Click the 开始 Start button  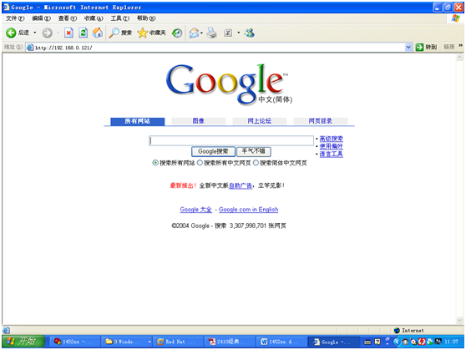[x=23, y=342]
